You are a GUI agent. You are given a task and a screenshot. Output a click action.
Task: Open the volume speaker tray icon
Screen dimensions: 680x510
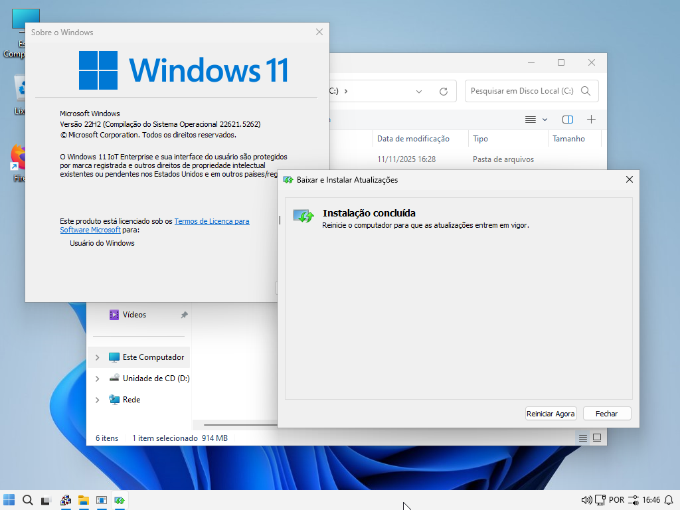[586, 500]
